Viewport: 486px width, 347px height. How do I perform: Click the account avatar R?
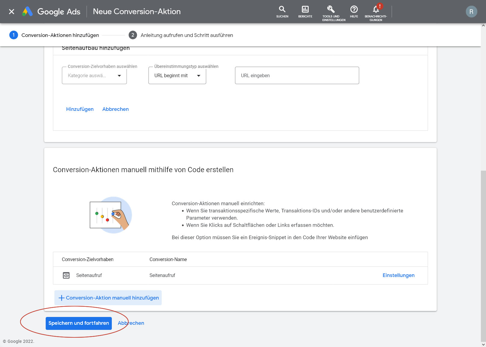tap(471, 12)
